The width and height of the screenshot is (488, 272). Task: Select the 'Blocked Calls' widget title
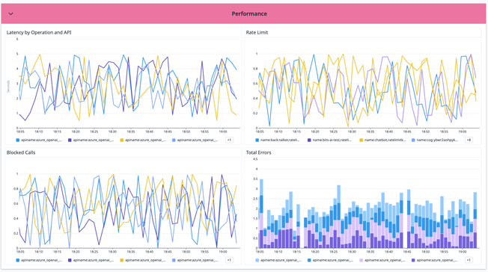click(x=21, y=152)
